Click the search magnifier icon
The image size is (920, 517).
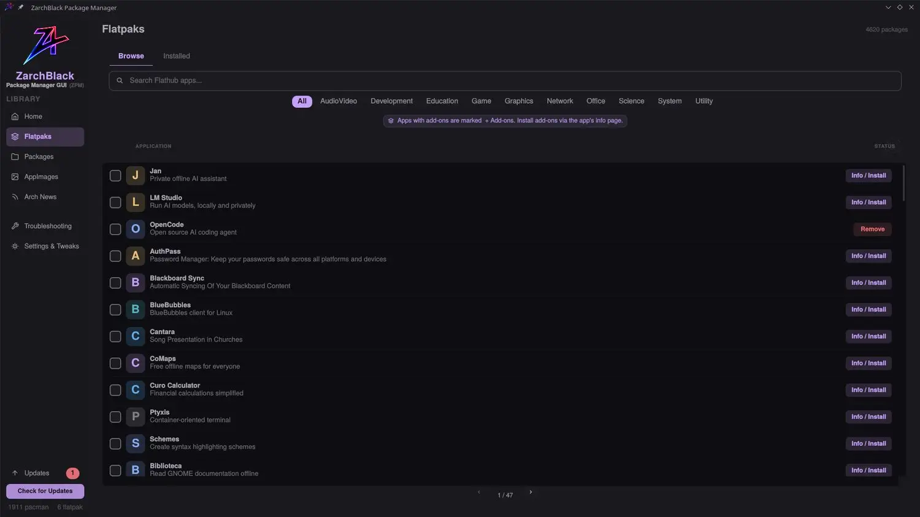120,80
